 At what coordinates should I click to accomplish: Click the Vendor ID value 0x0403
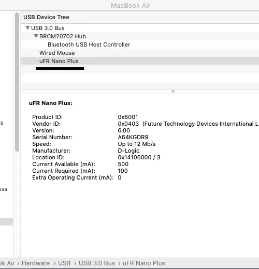(128, 124)
